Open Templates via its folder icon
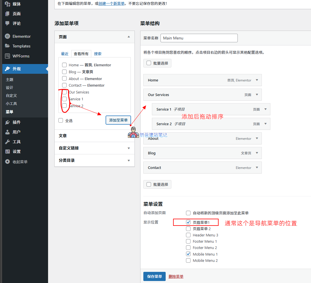The width and height of the screenshot is (311, 283). pos(7,46)
